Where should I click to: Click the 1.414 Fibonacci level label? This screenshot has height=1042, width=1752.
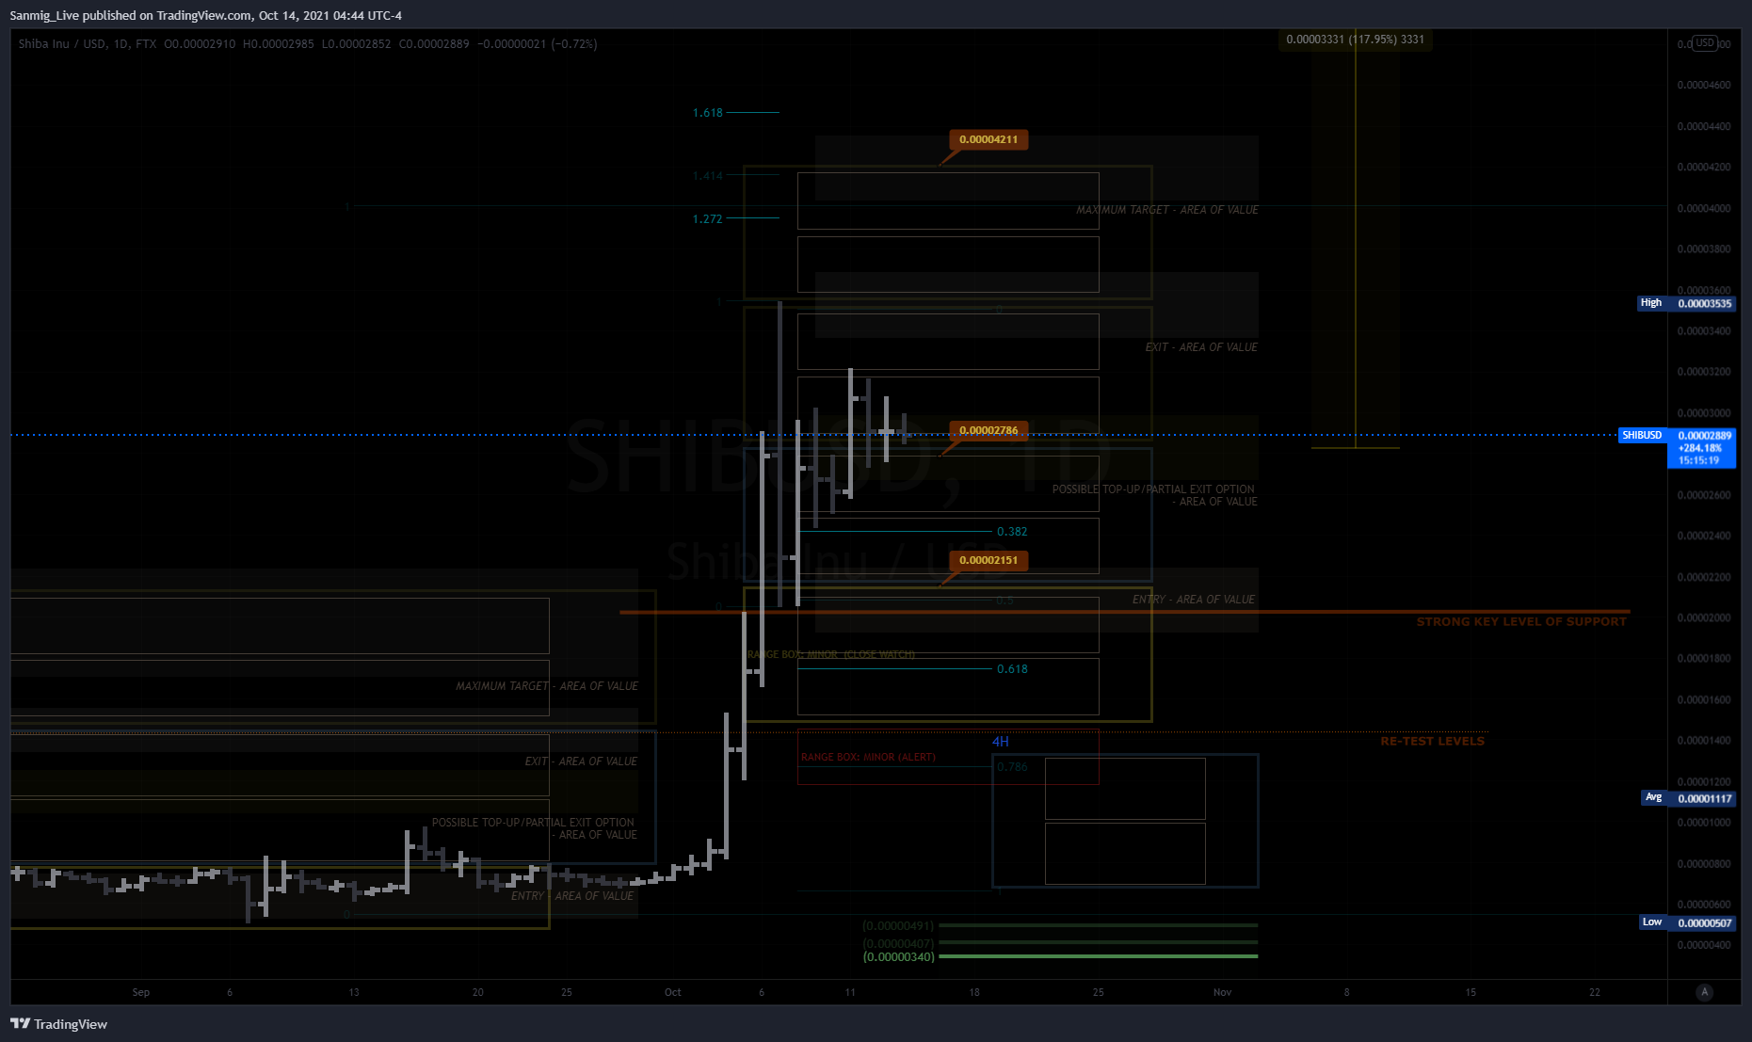708,176
